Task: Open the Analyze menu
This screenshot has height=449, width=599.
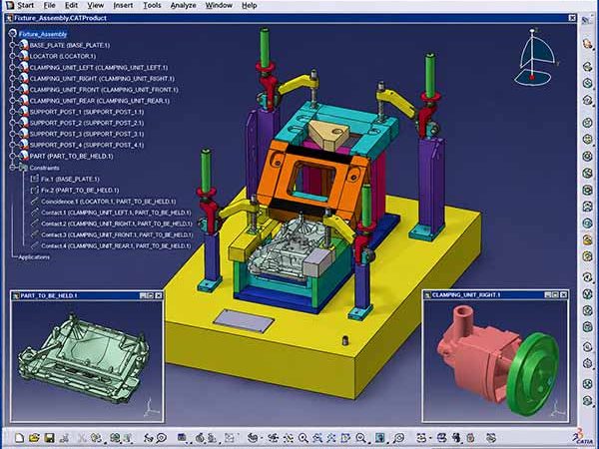Action: [183, 5]
